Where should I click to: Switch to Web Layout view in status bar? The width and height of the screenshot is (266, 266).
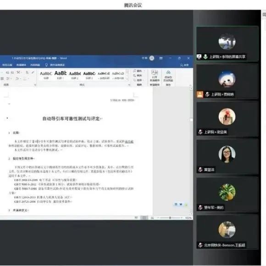pos(152,218)
